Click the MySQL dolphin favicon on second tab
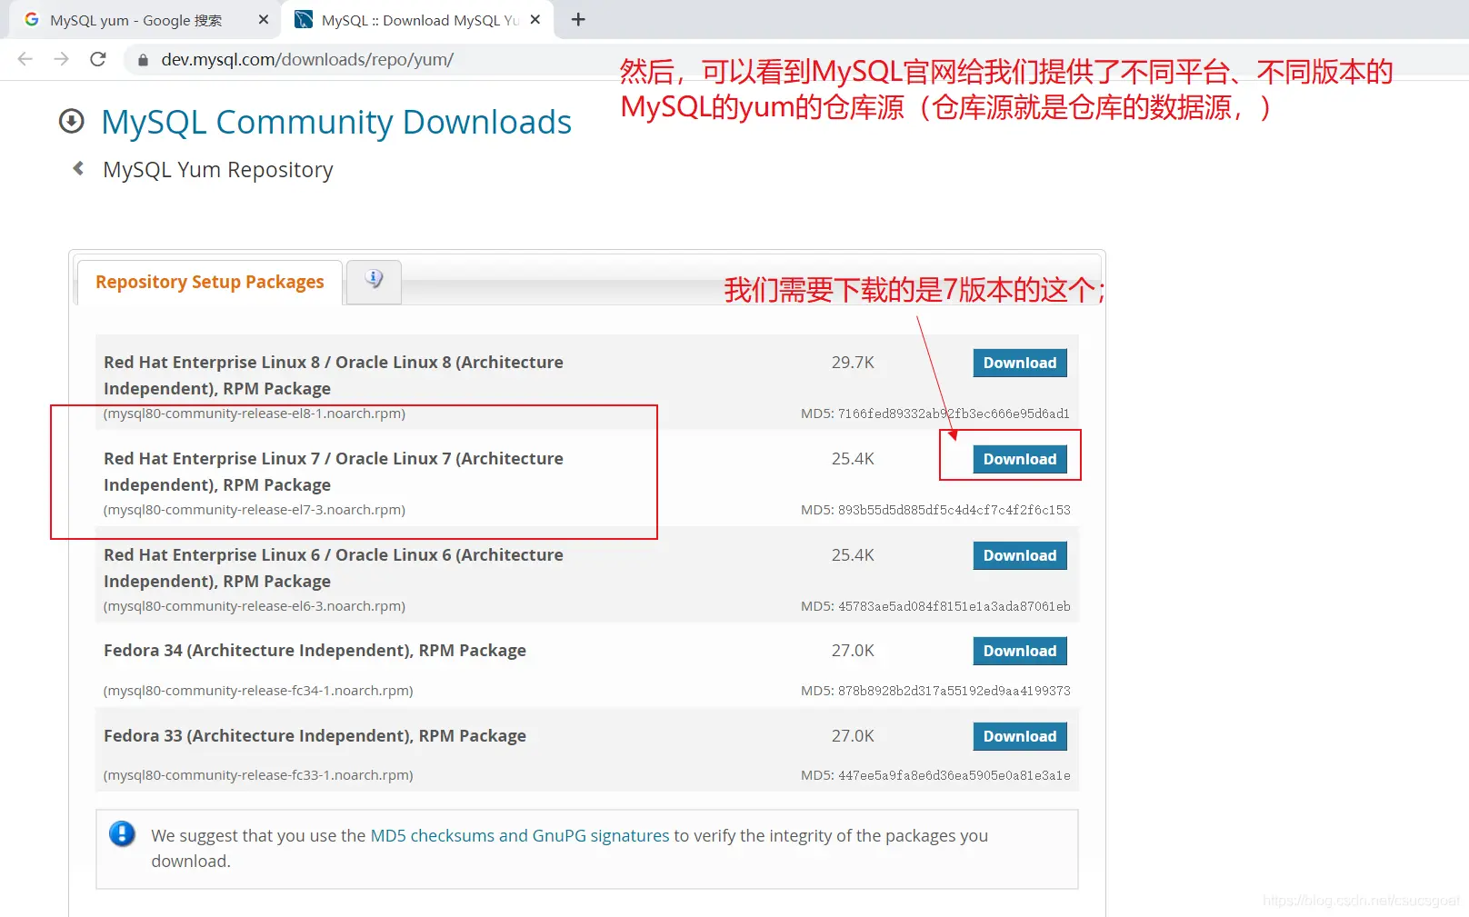 [305, 19]
